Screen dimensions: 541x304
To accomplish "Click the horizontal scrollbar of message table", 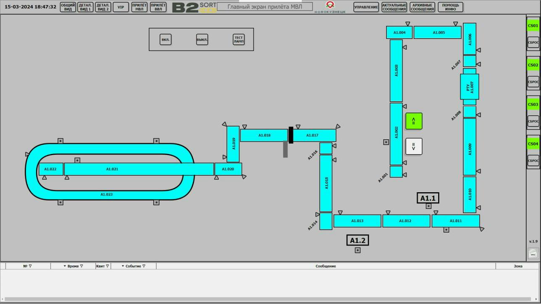I will [269, 299].
